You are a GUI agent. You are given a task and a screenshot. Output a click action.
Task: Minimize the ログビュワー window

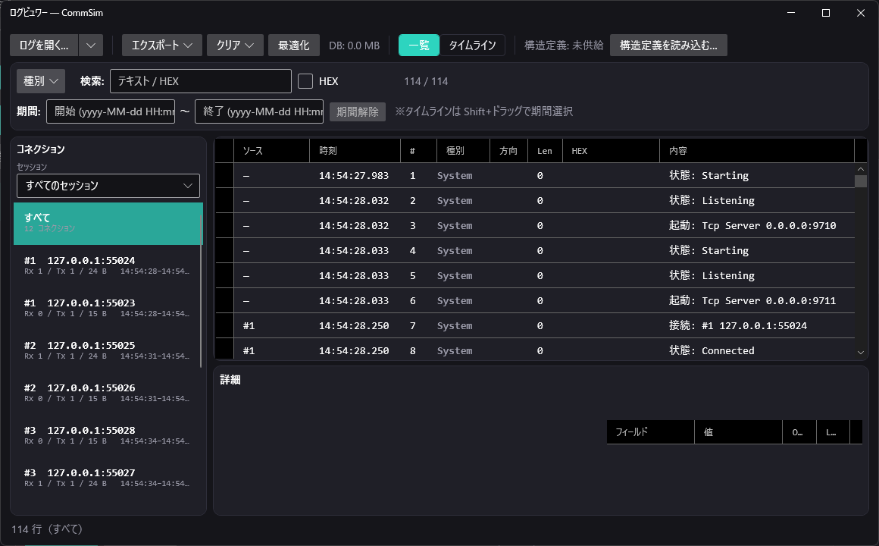(791, 13)
